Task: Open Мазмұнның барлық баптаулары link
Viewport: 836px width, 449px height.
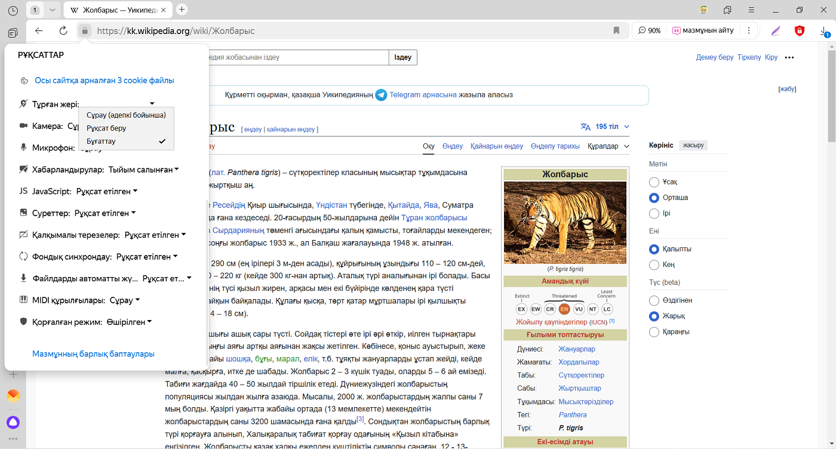Action: pyautogui.click(x=93, y=354)
